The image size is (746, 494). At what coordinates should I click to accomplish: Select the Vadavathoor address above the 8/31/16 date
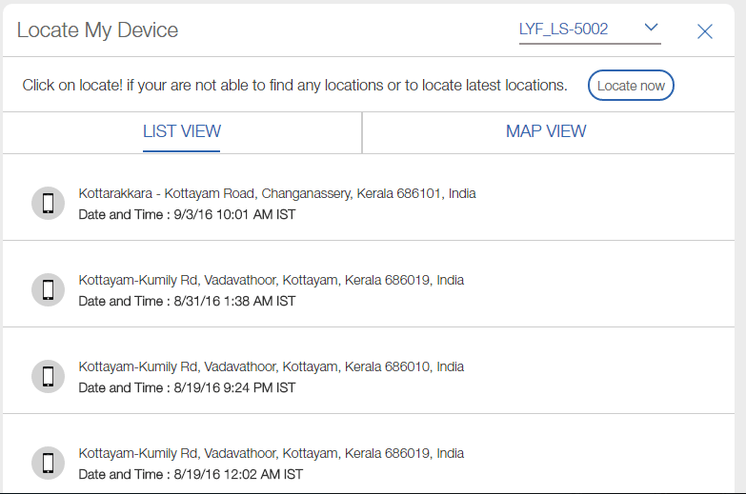click(272, 280)
